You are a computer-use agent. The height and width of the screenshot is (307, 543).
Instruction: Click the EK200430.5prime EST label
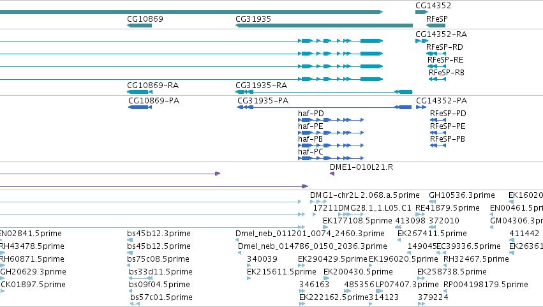tap(358, 273)
